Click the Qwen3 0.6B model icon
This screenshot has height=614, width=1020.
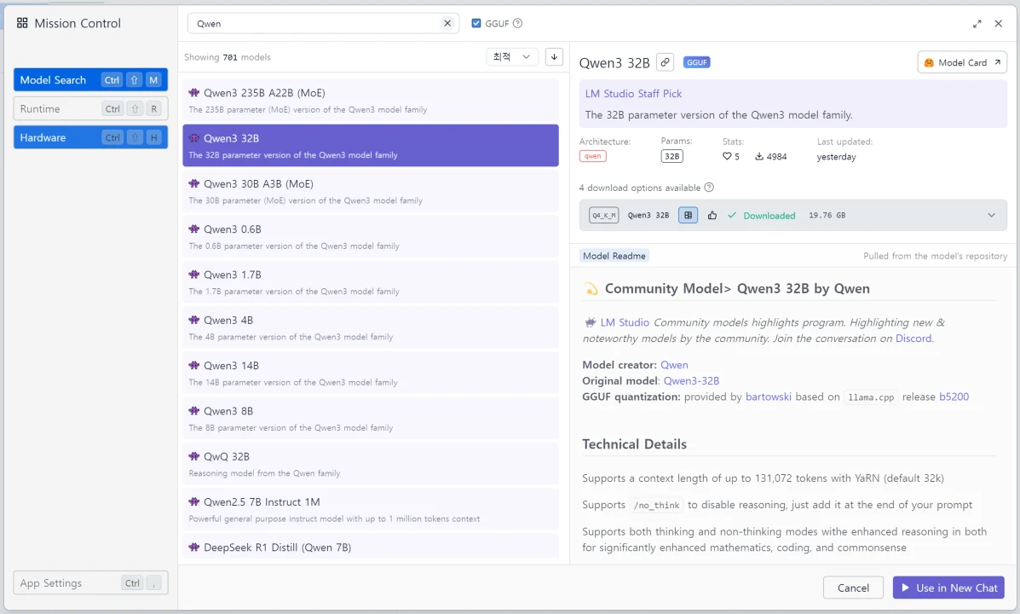(x=193, y=229)
